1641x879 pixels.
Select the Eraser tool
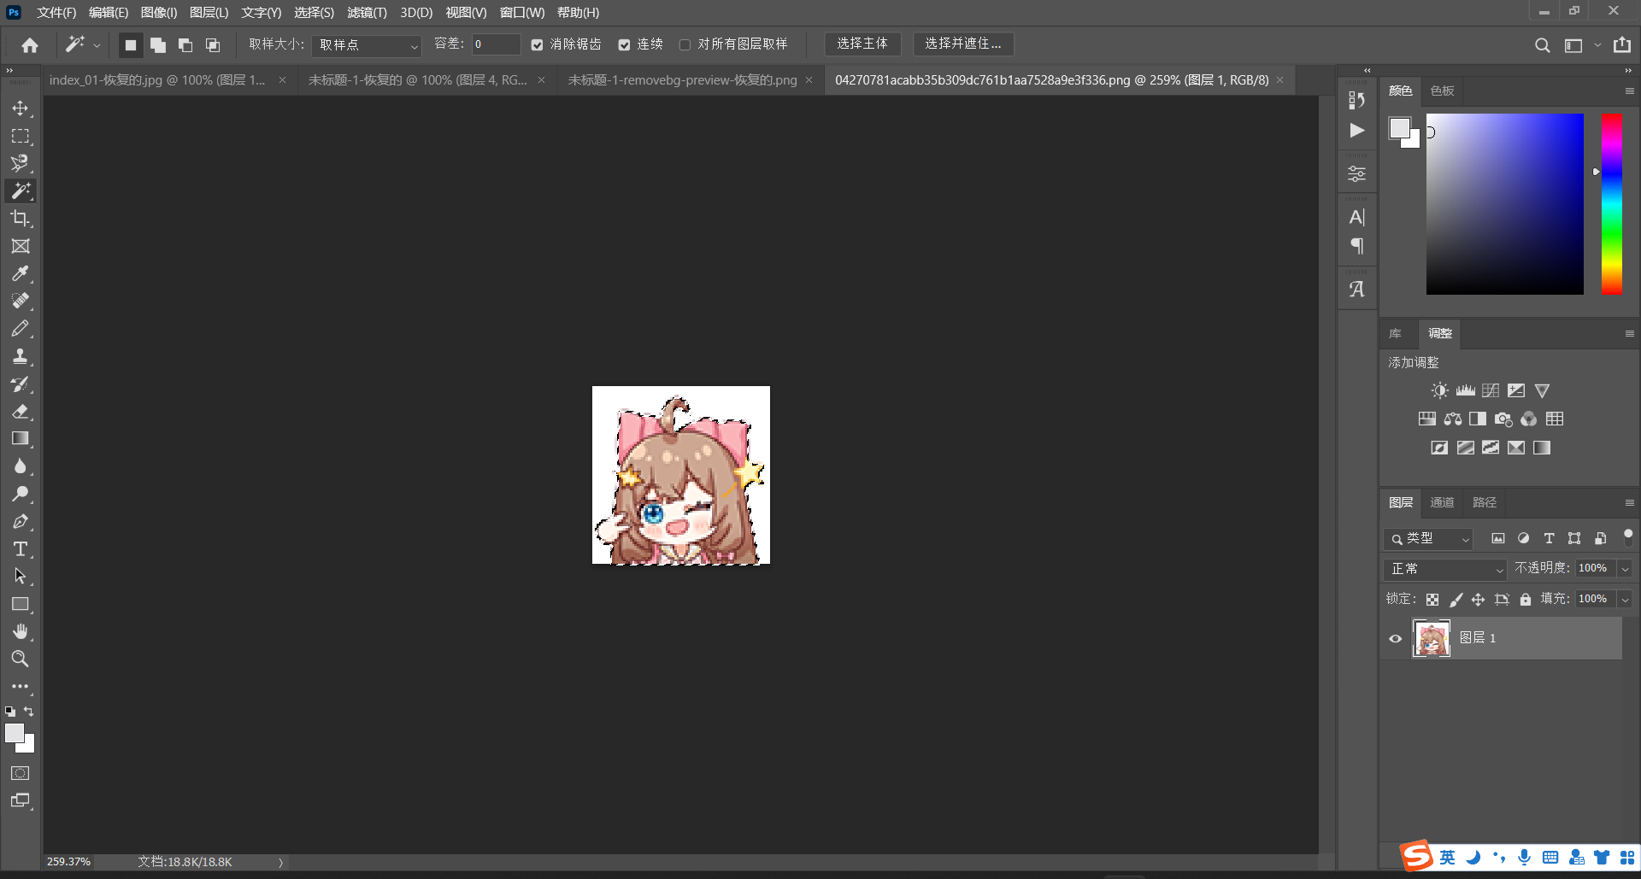click(x=21, y=411)
